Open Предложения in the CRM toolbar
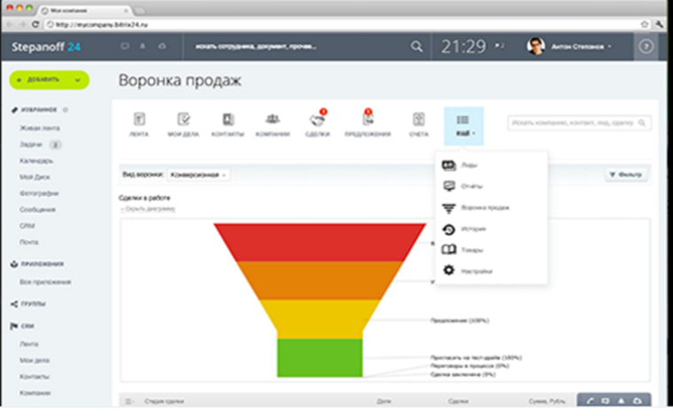 (368, 125)
